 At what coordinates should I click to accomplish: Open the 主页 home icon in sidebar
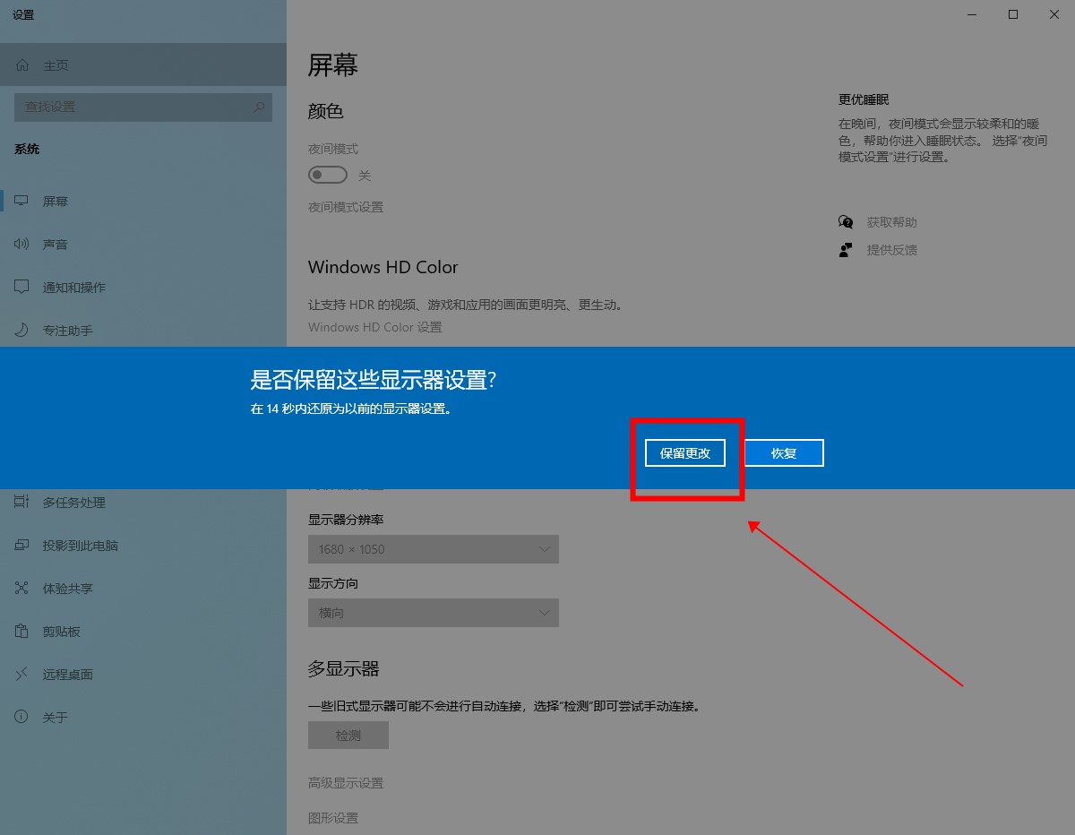pyautogui.click(x=22, y=65)
